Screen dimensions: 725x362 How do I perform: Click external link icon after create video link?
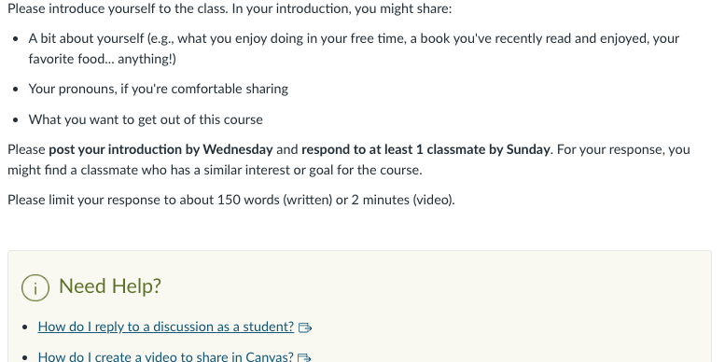click(304, 358)
